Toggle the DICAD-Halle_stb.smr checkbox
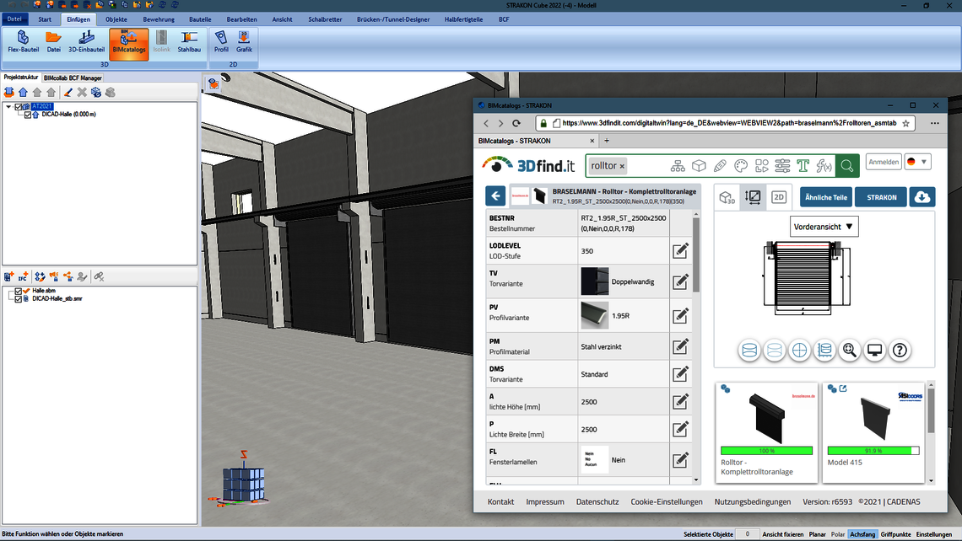This screenshot has height=541, width=962. (x=19, y=299)
